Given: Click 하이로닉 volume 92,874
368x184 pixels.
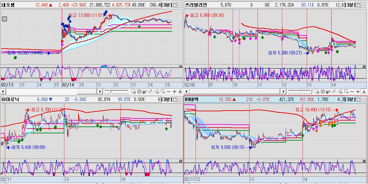Looking at the screenshot, I should (104, 99).
